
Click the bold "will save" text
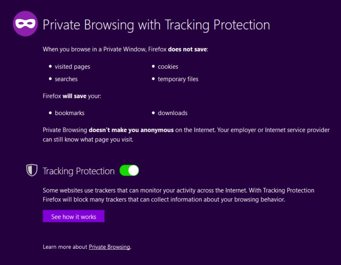click(x=75, y=96)
